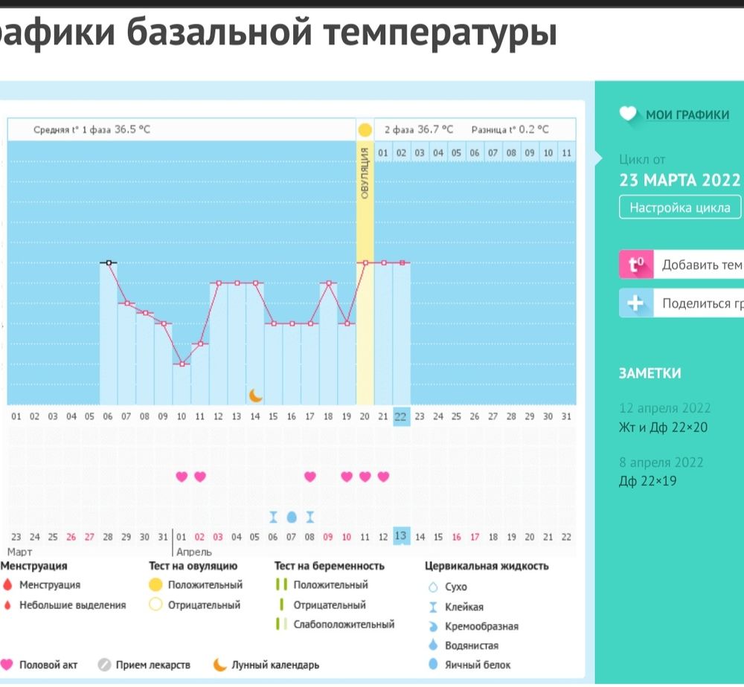Click the orange moon lunar calendar icon
The image size is (744, 687).
pos(255,395)
